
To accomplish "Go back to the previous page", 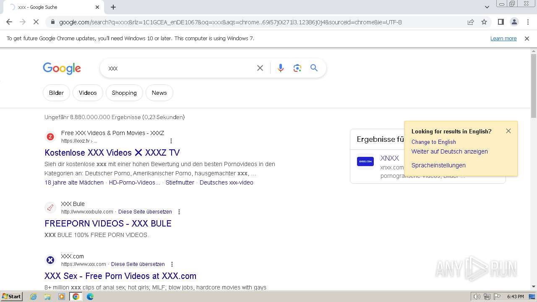I will click(x=9, y=22).
